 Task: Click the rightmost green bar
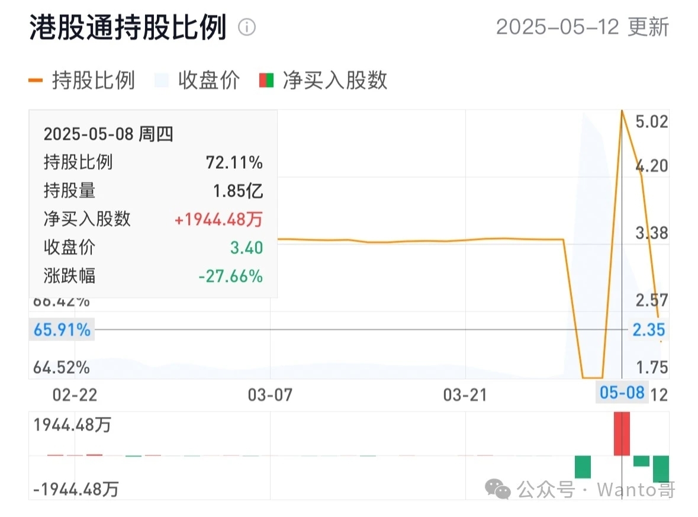coord(661,469)
